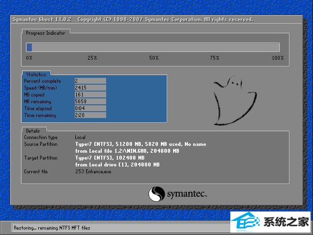Select the Speed (MB/min) value field
313x235 pixels.
tap(90, 88)
